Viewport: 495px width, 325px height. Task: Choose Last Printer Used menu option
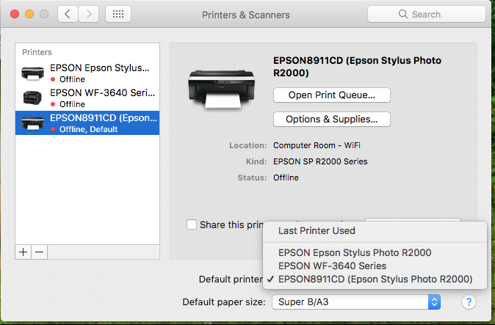point(317,230)
